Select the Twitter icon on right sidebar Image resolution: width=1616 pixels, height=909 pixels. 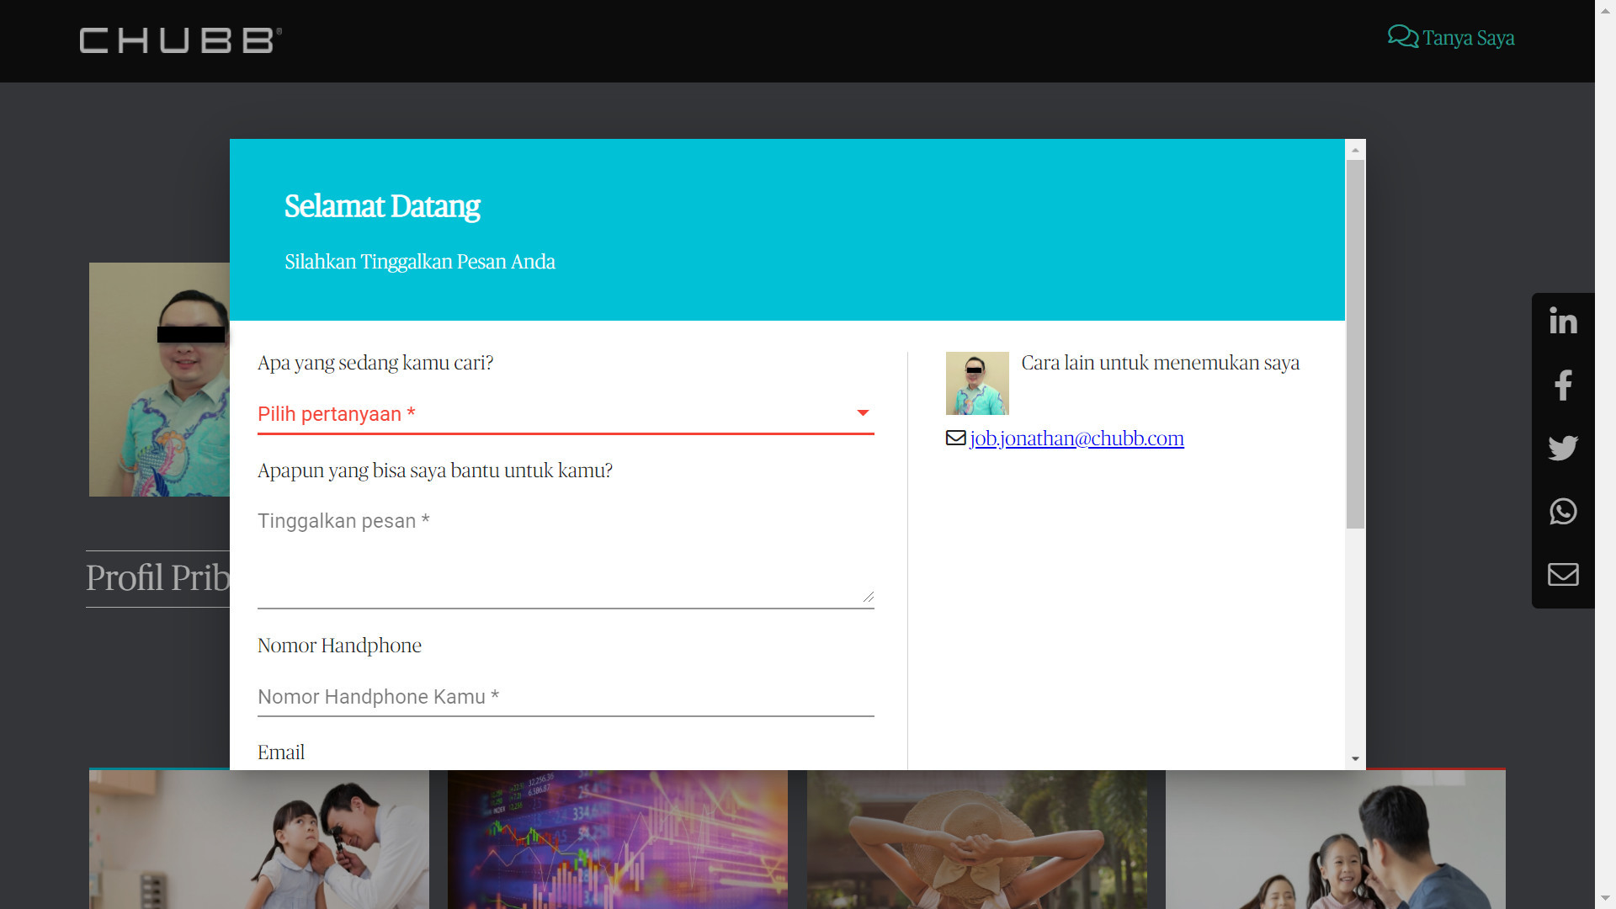click(1563, 448)
